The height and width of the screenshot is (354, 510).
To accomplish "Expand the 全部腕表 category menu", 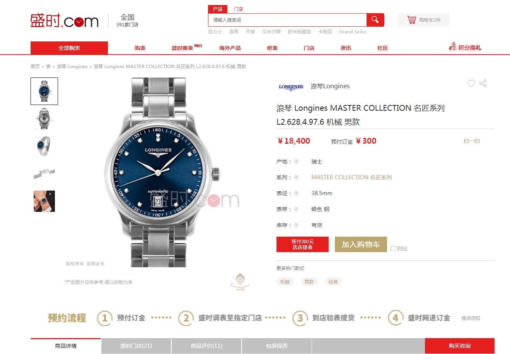I will click(69, 48).
